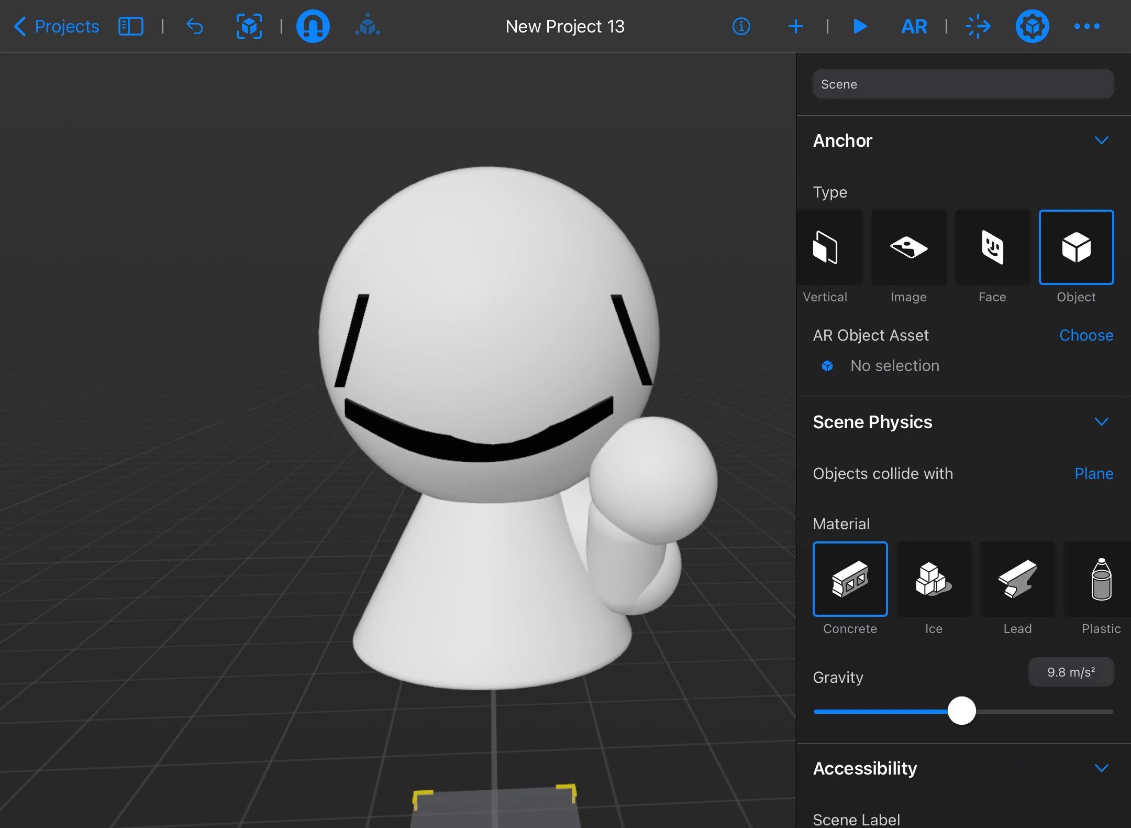
Task: Open the behaviors arrow icon
Action: [978, 26]
